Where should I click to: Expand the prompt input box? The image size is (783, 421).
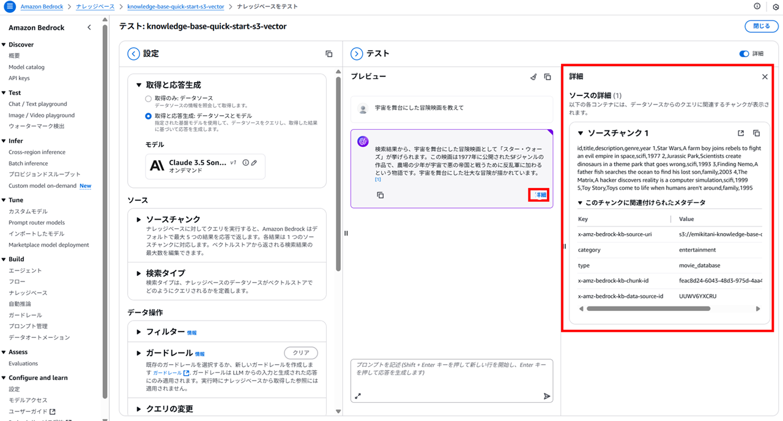pyautogui.click(x=358, y=396)
